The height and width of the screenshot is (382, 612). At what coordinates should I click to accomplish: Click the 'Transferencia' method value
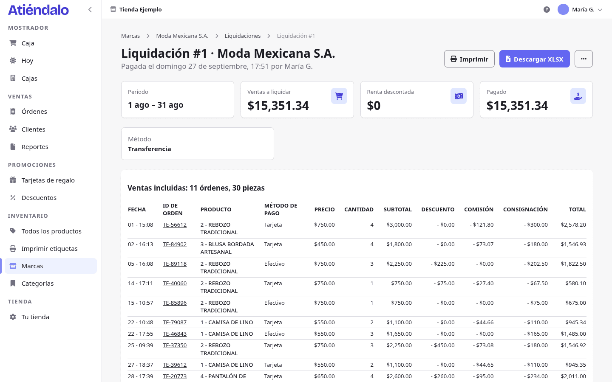click(150, 149)
